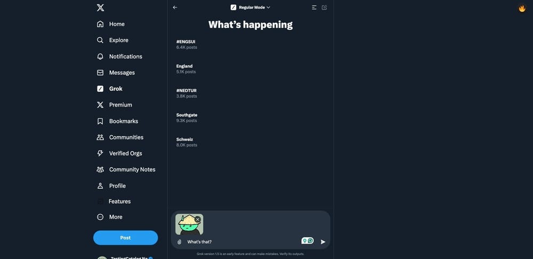Click the "What's that?" message input
The width and height of the screenshot is (533, 259).
pos(240,242)
